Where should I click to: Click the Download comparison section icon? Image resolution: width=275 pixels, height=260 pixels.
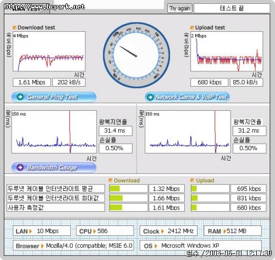coord(111,180)
